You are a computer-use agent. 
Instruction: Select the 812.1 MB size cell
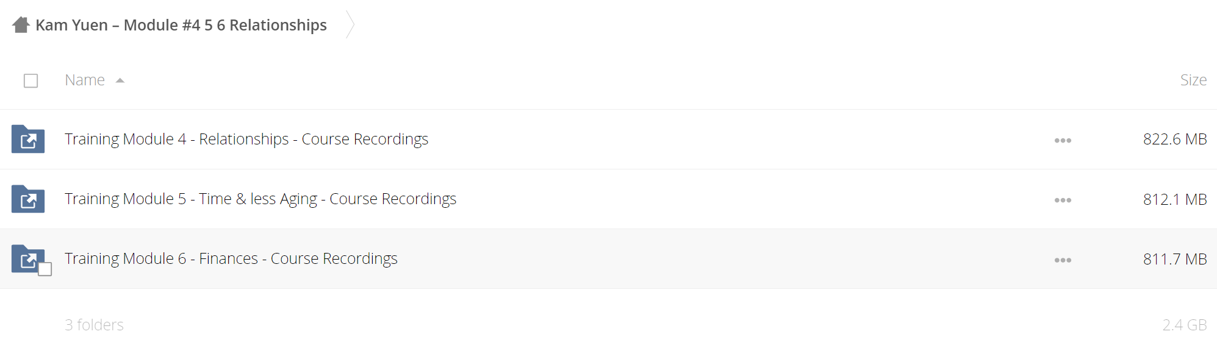click(1175, 199)
